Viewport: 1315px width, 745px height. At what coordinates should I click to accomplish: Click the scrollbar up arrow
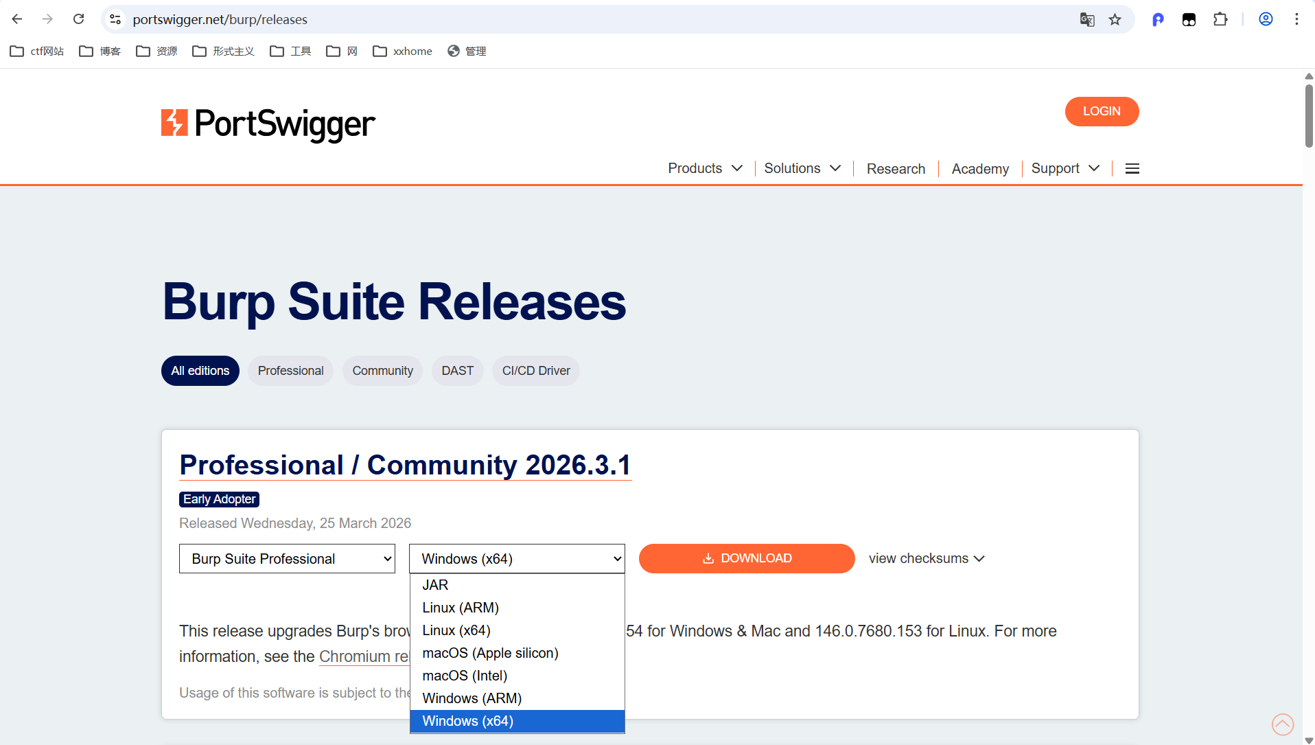click(x=1309, y=76)
